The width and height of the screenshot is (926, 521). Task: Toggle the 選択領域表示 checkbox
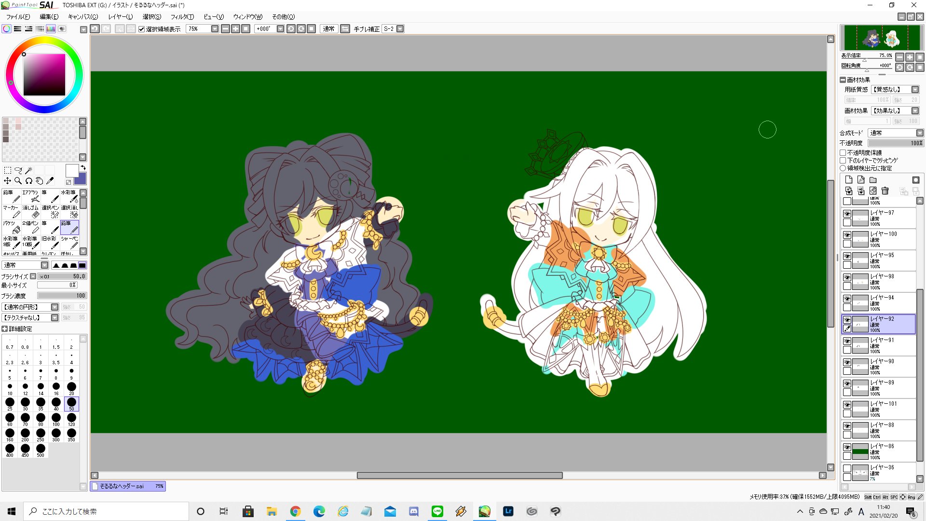click(142, 29)
